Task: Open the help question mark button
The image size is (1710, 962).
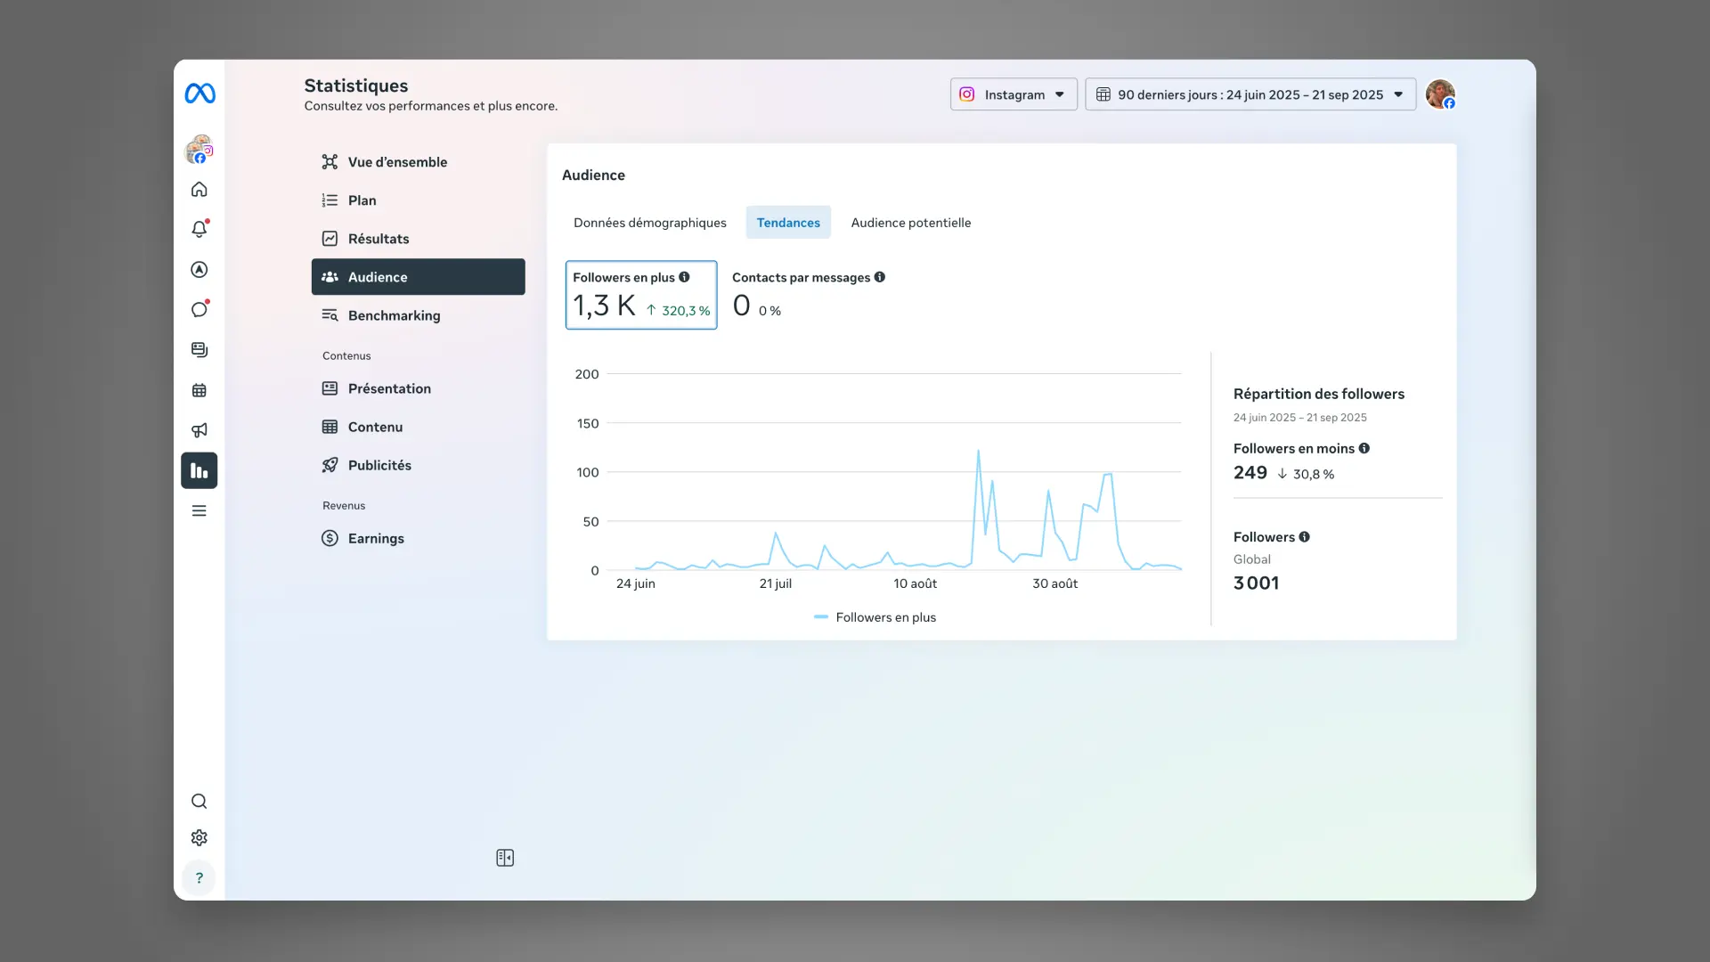Action: [x=199, y=877]
